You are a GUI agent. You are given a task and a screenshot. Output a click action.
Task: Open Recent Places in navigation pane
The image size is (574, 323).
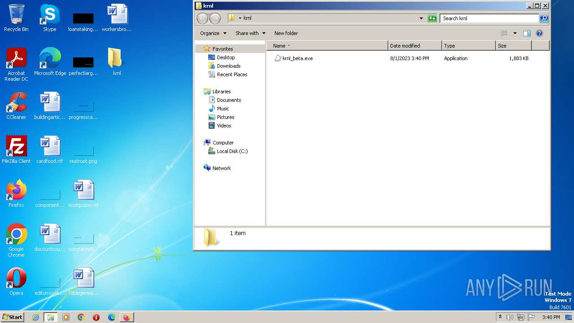coord(228,74)
